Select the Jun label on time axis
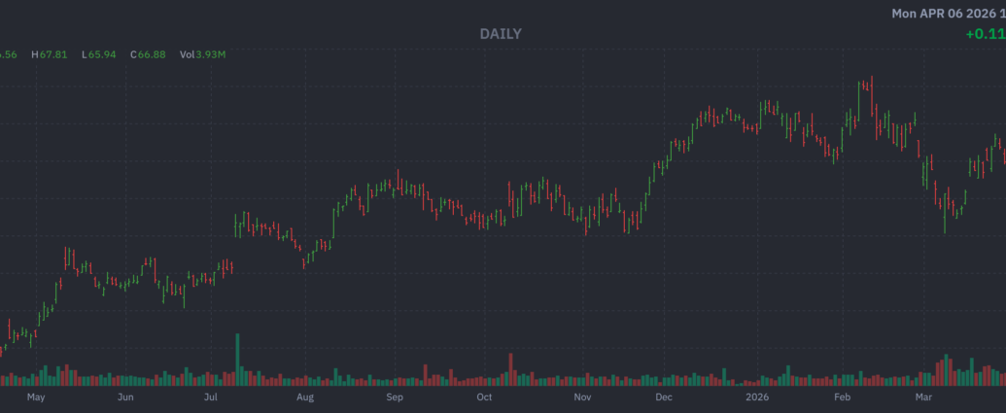Image resolution: width=1006 pixels, height=413 pixels. pyautogui.click(x=124, y=397)
